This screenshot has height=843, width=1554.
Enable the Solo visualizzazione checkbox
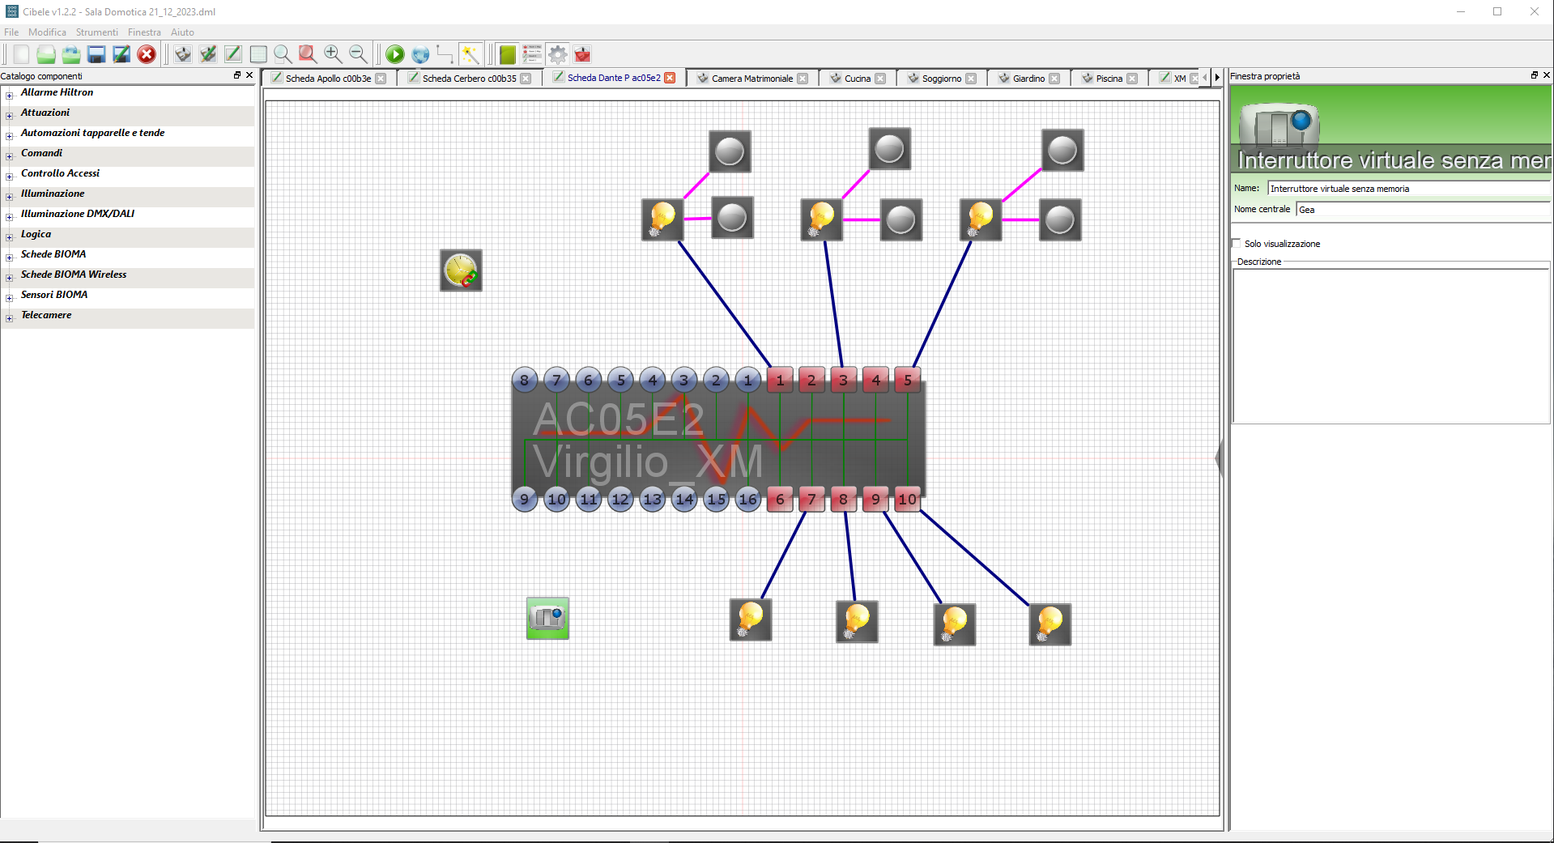point(1237,244)
